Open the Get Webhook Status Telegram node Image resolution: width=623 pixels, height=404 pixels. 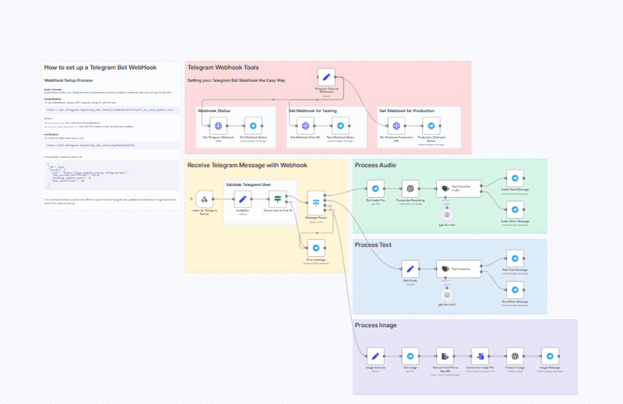click(252, 125)
